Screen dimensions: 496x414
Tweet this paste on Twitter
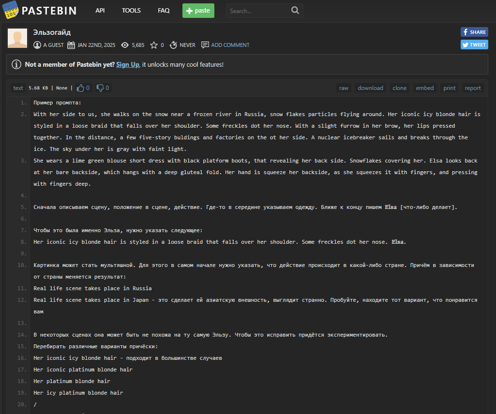[x=474, y=44]
